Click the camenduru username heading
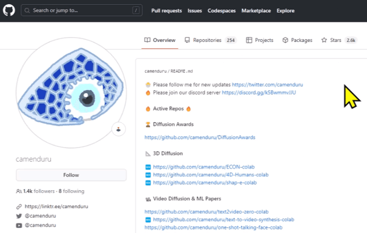Image resolution: width=367 pixels, height=233 pixels. pos(33,159)
